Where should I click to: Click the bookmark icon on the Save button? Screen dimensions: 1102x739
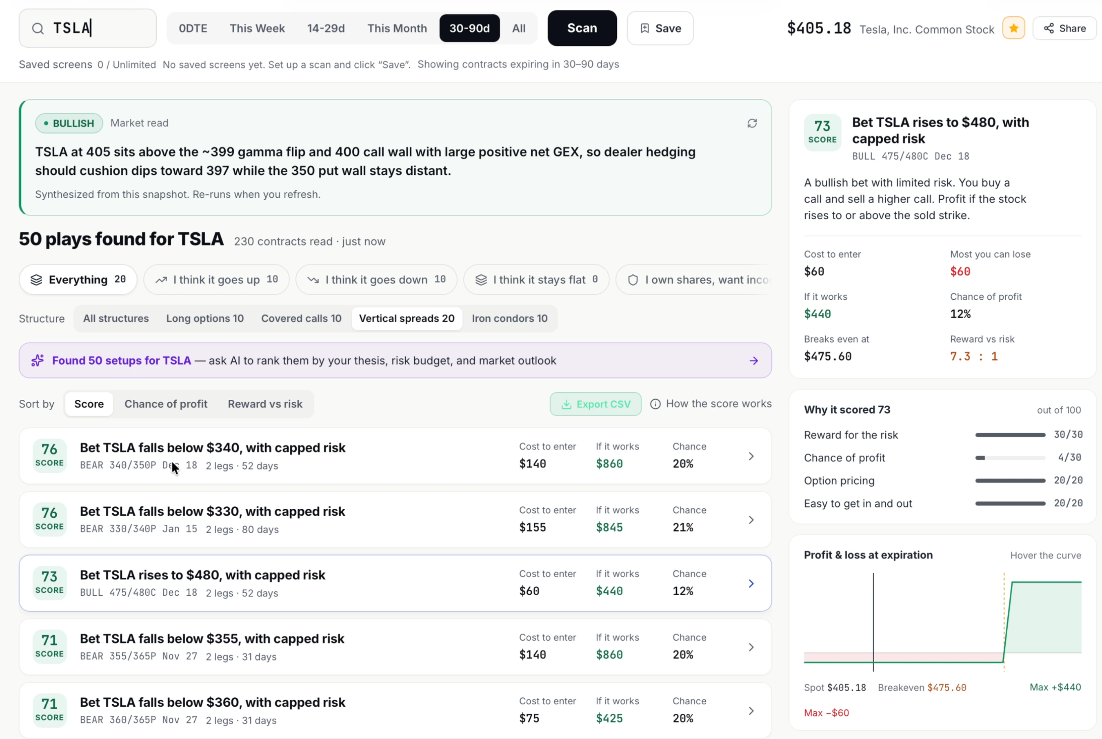tap(644, 28)
